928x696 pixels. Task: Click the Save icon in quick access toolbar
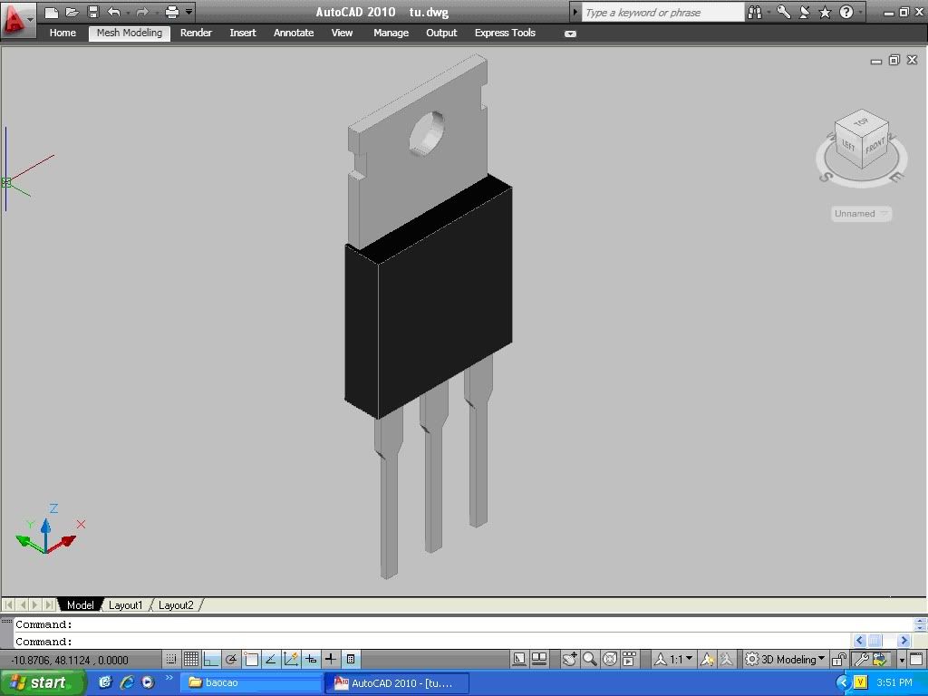click(x=92, y=13)
